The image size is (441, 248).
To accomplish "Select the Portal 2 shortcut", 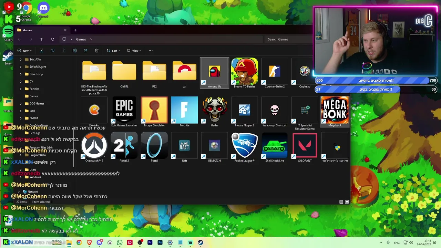I will [x=124, y=147].
